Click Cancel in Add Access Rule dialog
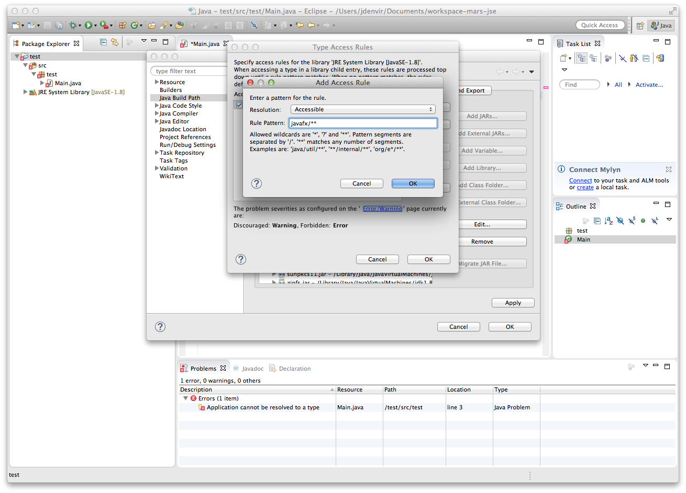 point(362,184)
